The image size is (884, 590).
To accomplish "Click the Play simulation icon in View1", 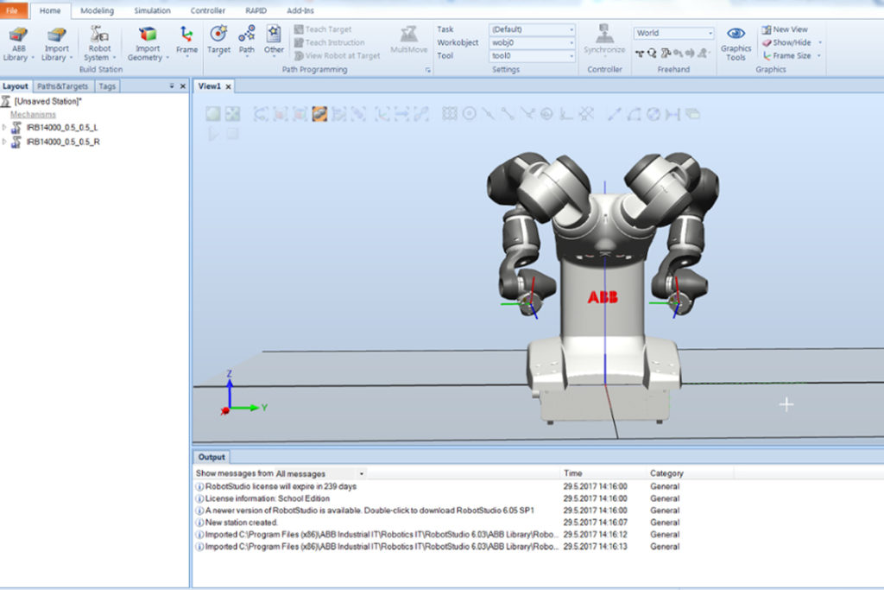I will (213, 134).
